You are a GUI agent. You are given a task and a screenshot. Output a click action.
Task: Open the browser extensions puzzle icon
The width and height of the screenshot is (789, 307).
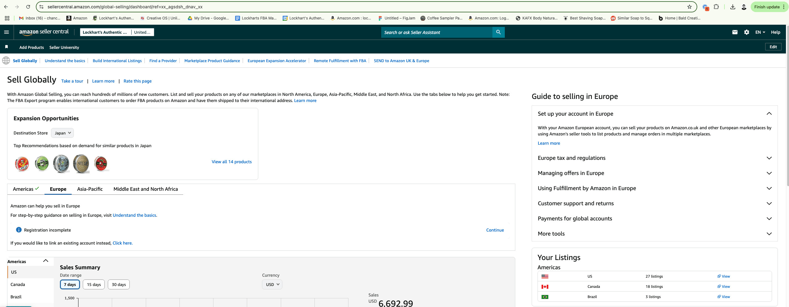click(716, 7)
